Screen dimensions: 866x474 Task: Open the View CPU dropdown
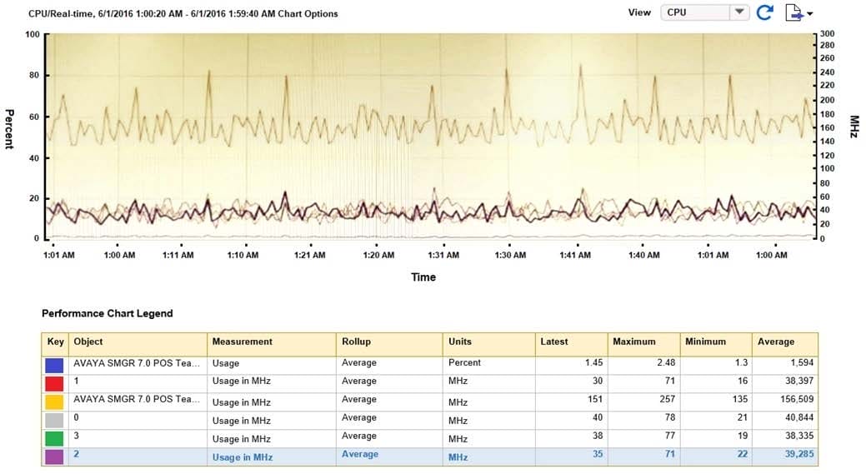[738, 12]
